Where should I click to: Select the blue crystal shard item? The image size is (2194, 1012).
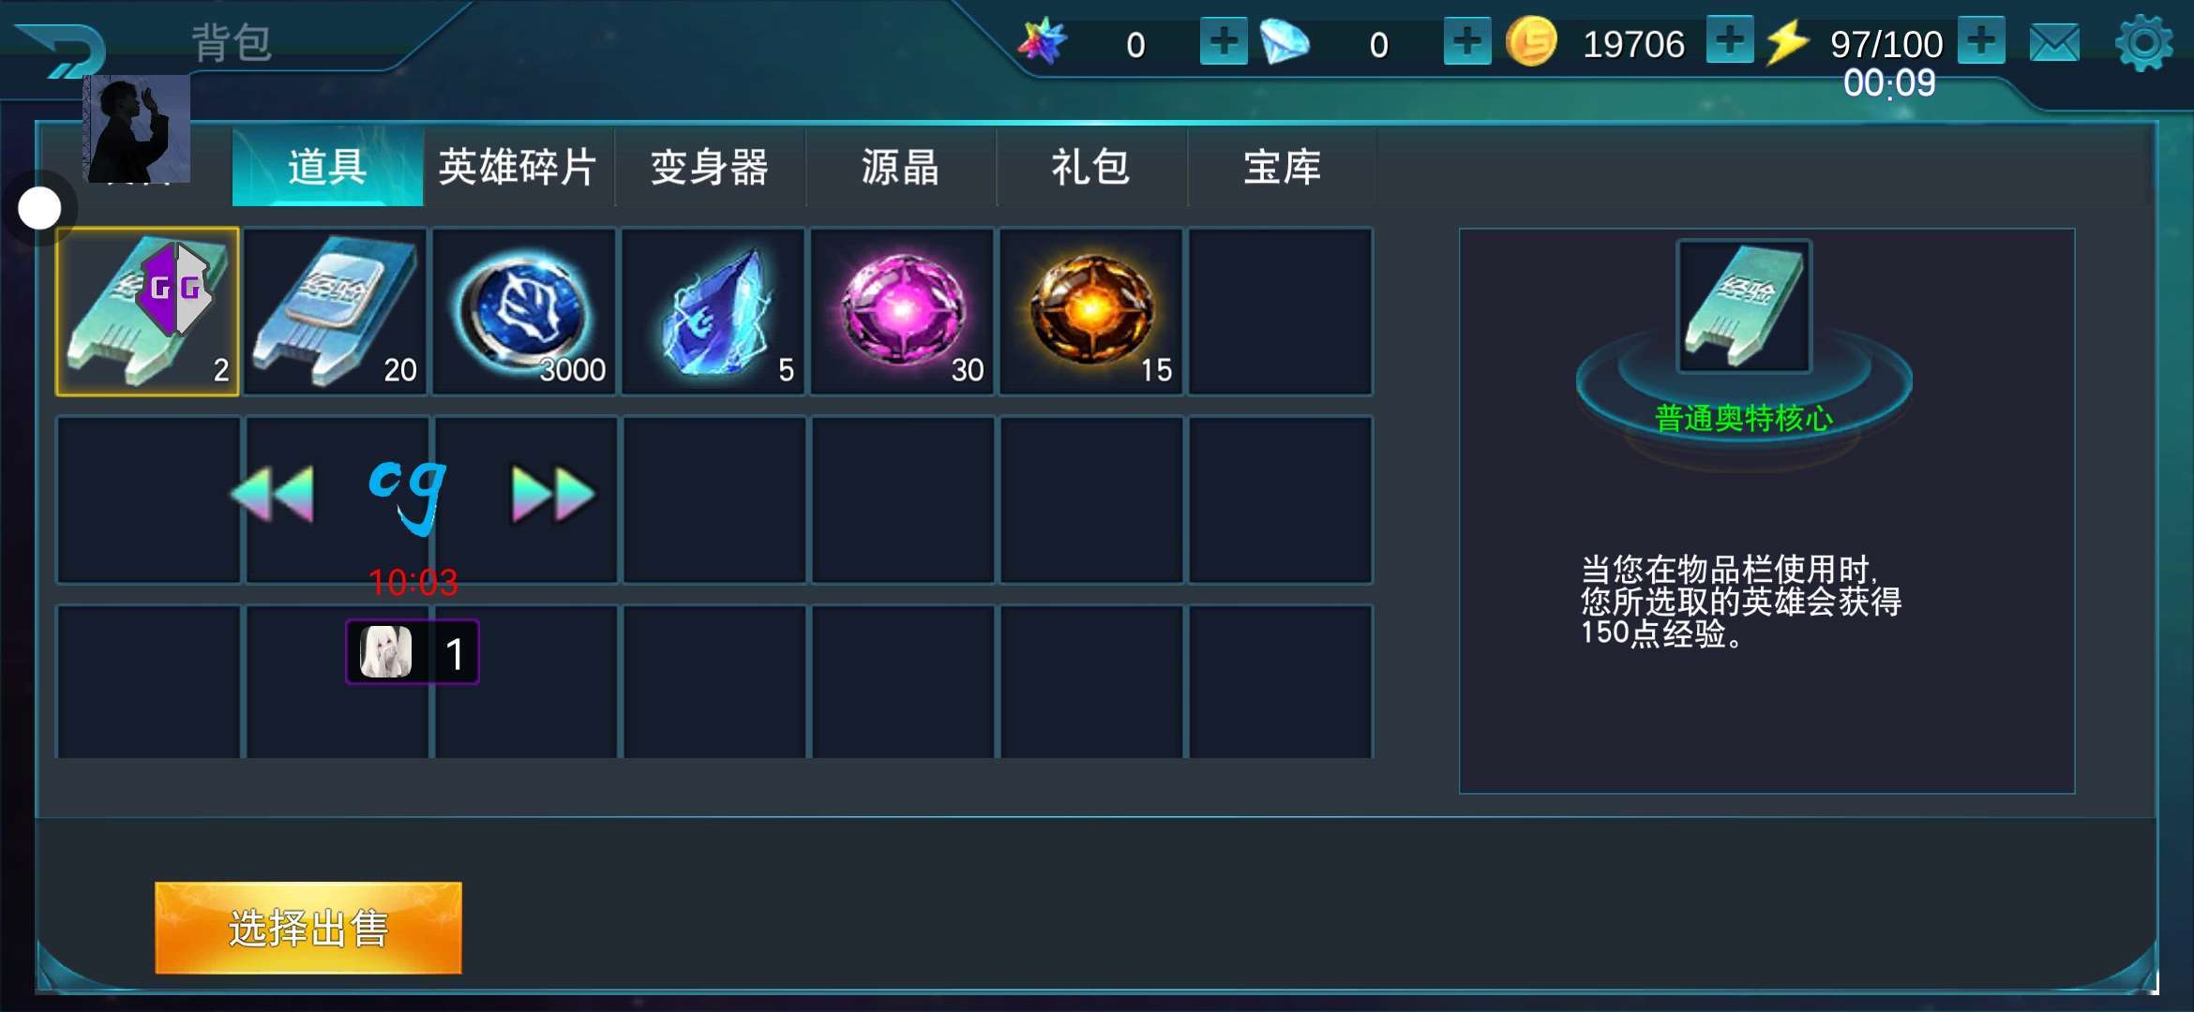tap(714, 311)
